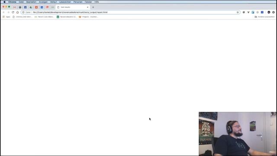Bookmark this page with star icon
The image size is (277, 156).
click(238, 13)
